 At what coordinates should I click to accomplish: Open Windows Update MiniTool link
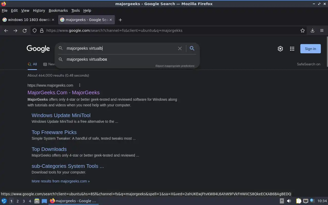(61, 115)
